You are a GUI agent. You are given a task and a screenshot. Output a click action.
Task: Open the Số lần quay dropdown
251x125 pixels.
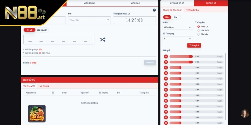177,38
